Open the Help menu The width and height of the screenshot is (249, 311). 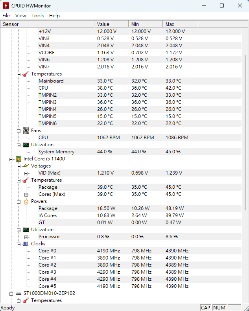[x=54, y=15]
